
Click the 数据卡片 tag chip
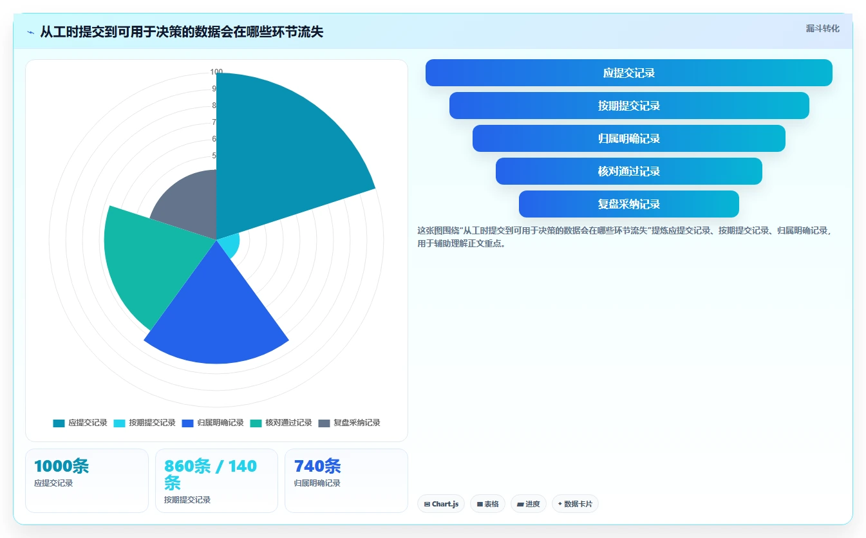coord(575,504)
